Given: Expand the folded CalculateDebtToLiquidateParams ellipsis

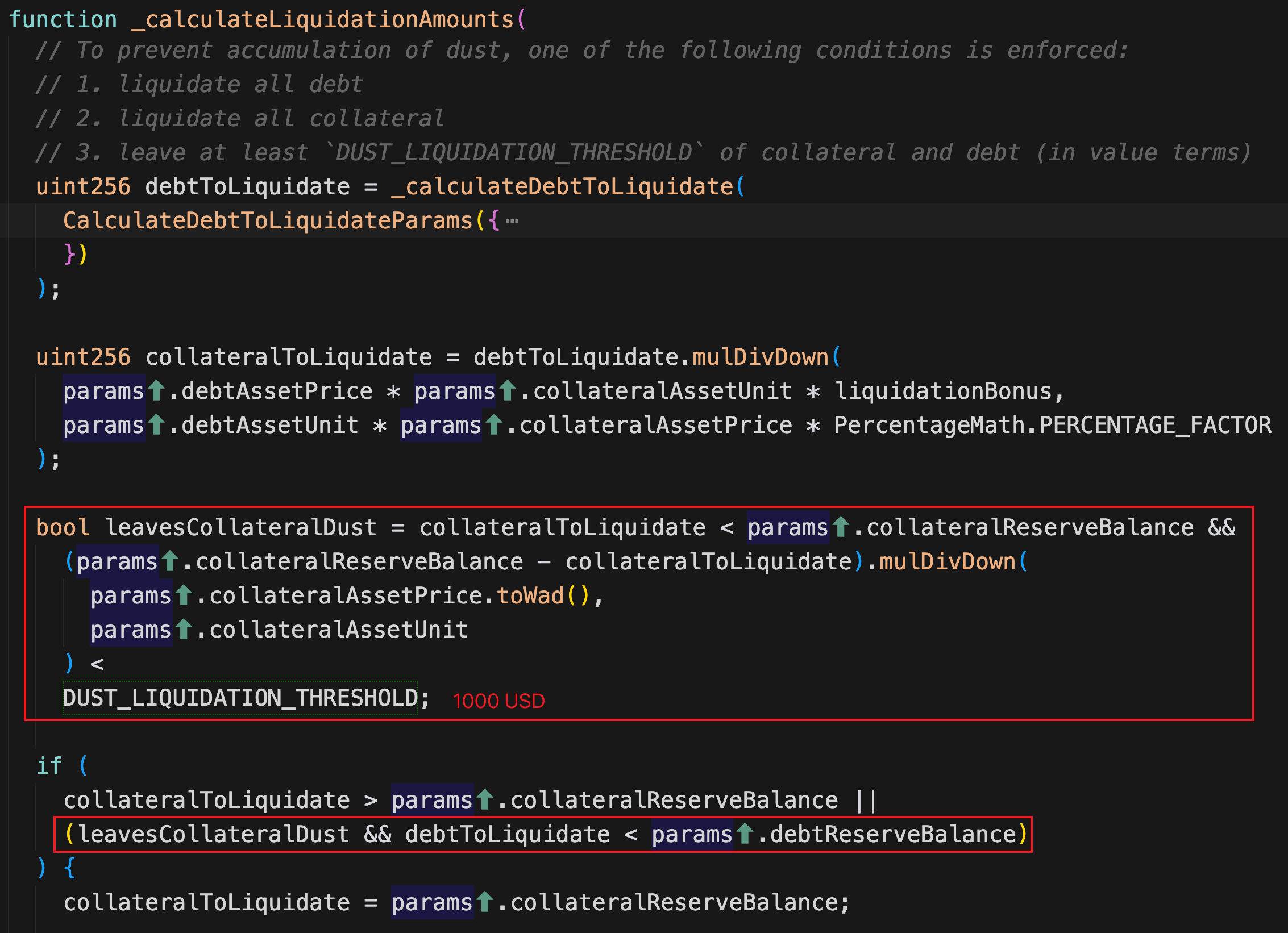Looking at the screenshot, I should [x=512, y=220].
